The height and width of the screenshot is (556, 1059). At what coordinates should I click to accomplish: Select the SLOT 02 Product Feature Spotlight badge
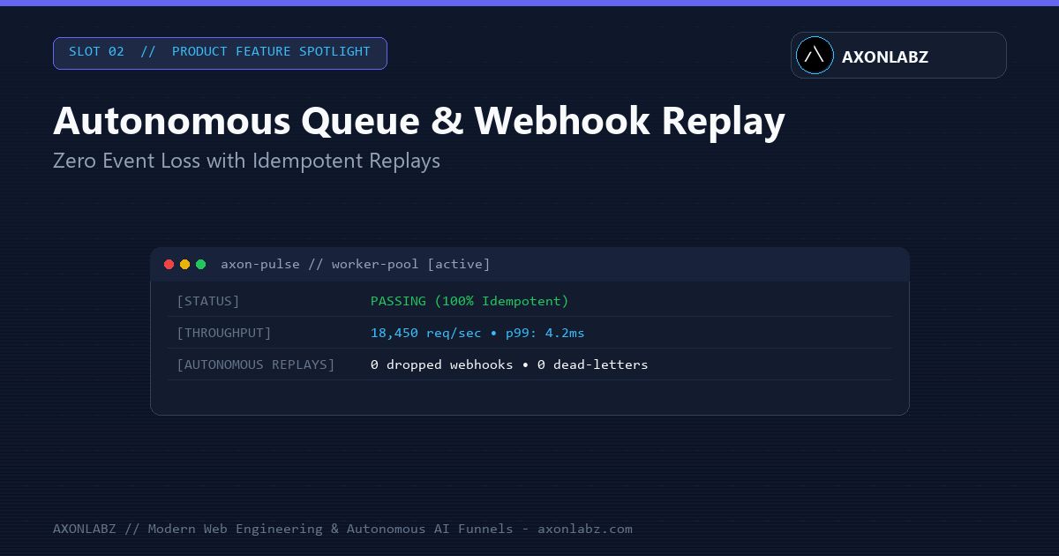click(x=220, y=53)
